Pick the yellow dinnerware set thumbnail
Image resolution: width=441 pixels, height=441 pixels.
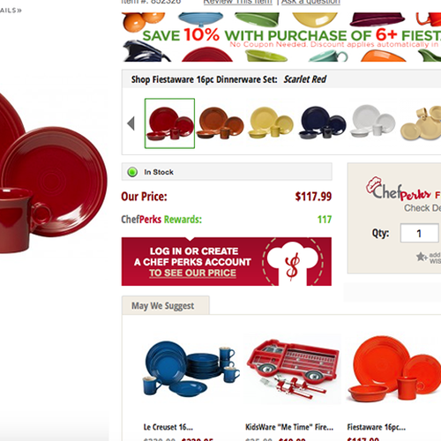(x=271, y=123)
